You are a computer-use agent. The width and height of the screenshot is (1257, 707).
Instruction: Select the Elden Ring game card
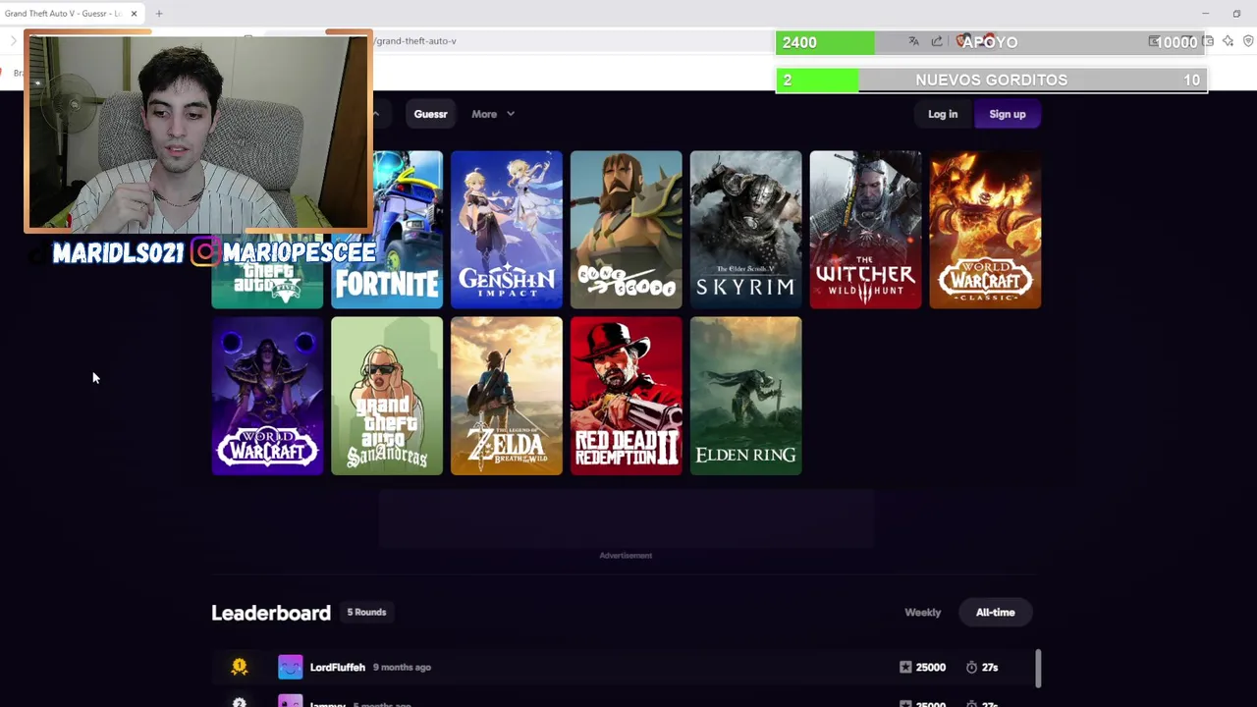pos(746,396)
